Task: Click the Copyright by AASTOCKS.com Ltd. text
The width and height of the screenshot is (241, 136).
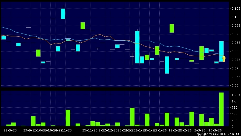Action: pyautogui.click(x=217, y=134)
